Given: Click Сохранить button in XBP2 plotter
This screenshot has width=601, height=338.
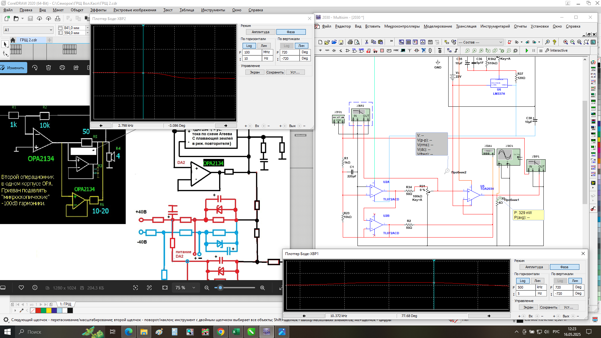Looking at the screenshot, I should coord(275,72).
